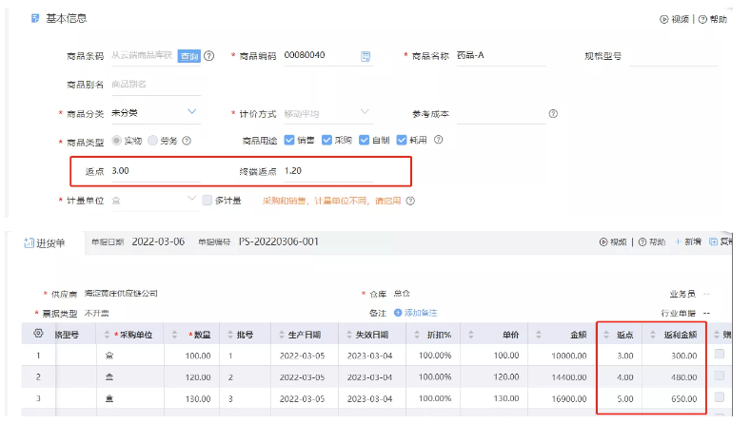Click the 查询 button next to 商品条码
751x424 pixels.
[188, 56]
